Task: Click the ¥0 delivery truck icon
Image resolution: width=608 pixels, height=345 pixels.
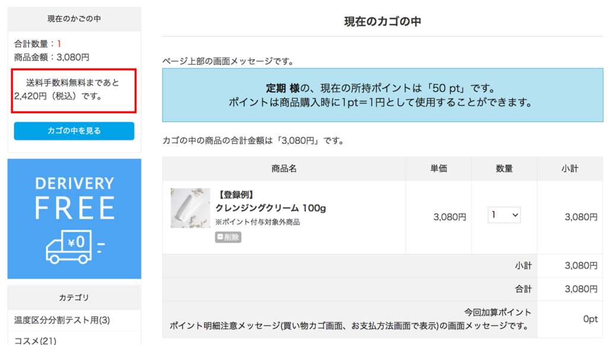Action: (x=69, y=245)
